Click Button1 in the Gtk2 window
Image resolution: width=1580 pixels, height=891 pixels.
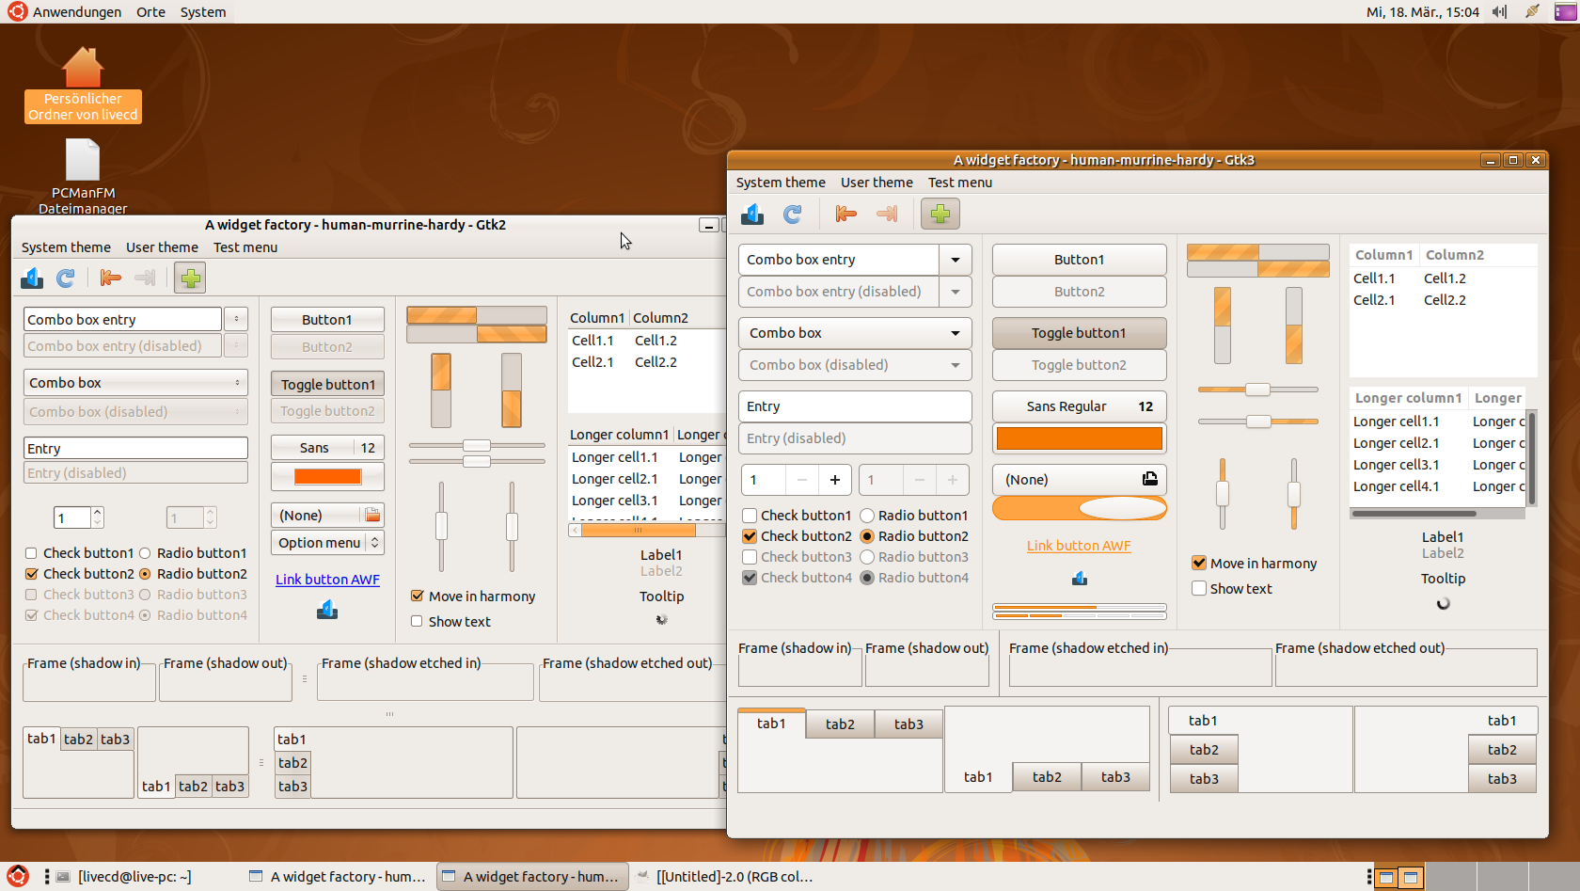point(327,320)
